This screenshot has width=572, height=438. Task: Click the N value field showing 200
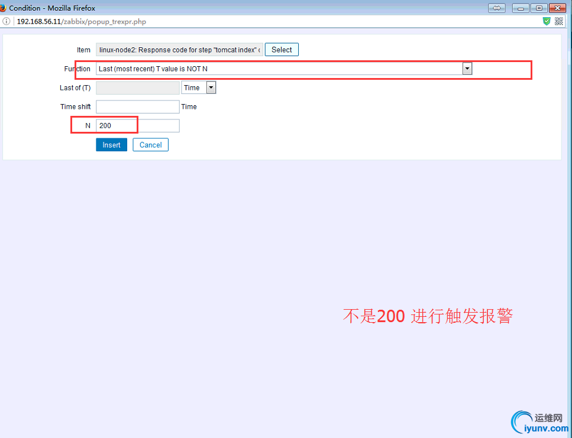[137, 126]
